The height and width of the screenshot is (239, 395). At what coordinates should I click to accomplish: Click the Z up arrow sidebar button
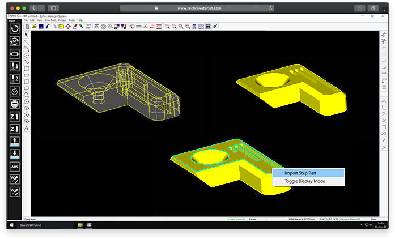tap(15, 116)
